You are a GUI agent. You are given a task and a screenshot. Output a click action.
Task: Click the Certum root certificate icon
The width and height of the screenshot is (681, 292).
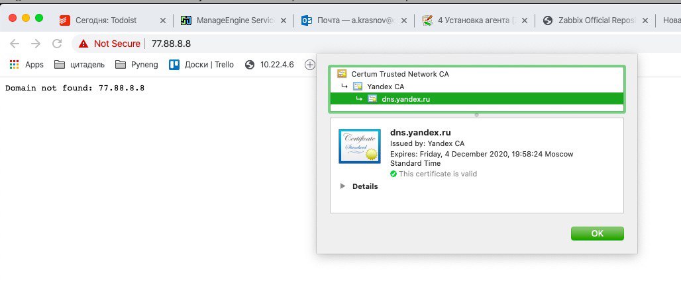342,74
